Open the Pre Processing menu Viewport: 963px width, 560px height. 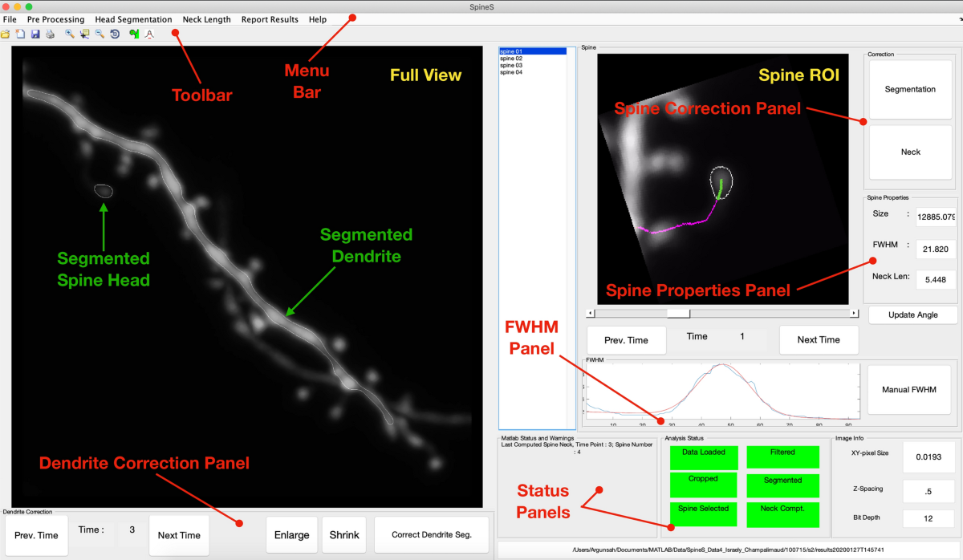(55, 19)
